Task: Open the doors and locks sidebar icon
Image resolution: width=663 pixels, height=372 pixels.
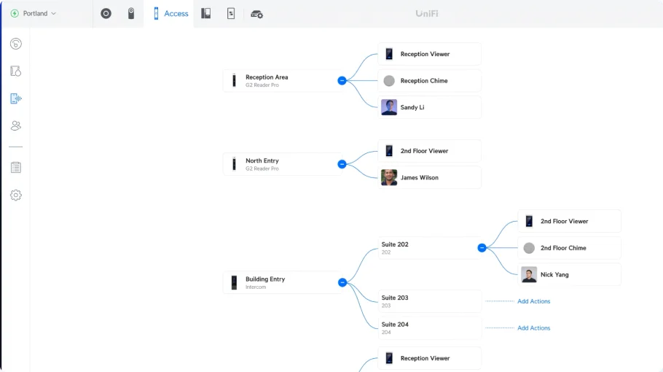Action: [x=15, y=71]
